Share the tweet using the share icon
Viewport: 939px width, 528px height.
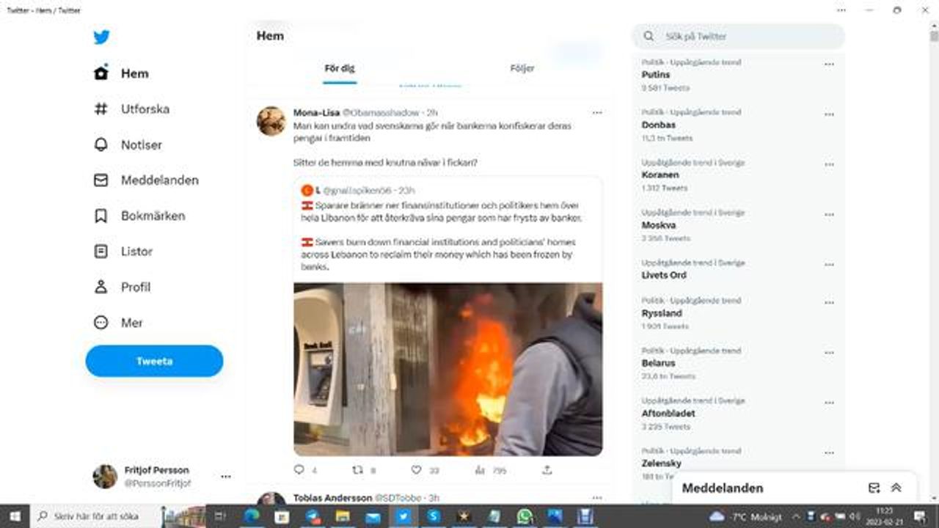[x=547, y=470]
